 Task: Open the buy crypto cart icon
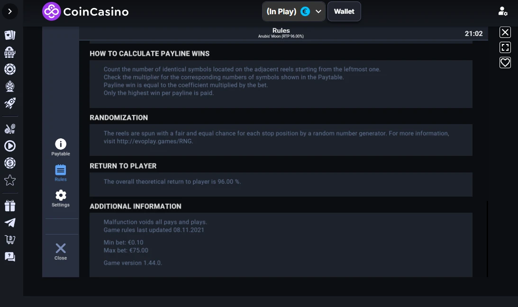[x=10, y=240]
